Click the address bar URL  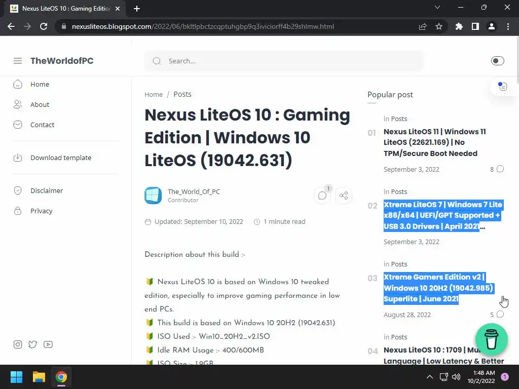203,26
